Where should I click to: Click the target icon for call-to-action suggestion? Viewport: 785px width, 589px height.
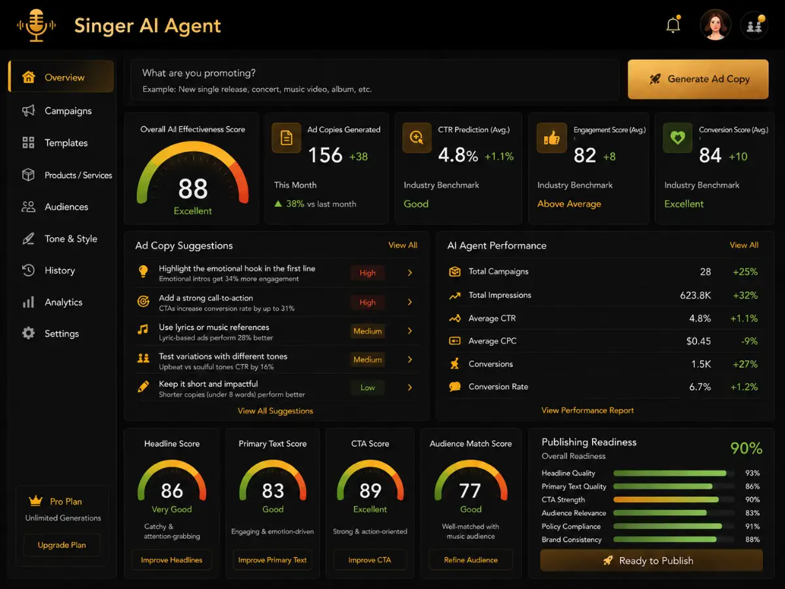[143, 302]
